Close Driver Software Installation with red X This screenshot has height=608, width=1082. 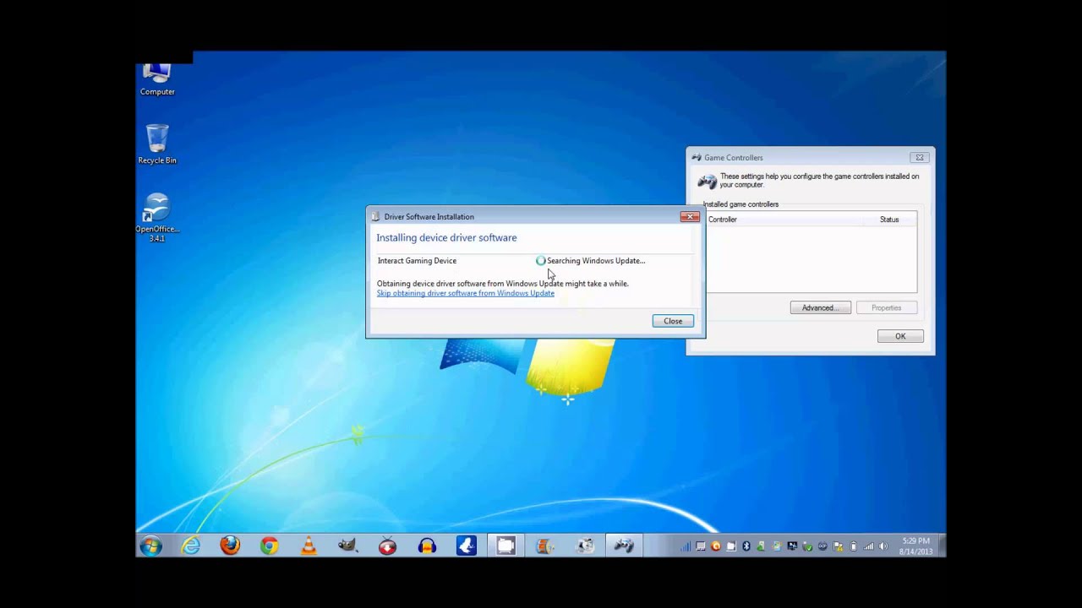pyautogui.click(x=690, y=217)
